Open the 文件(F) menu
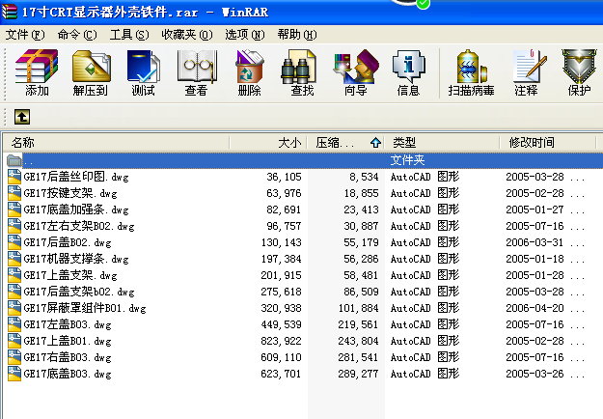This screenshot has width=603, height=419. click(x=25, y=35)
